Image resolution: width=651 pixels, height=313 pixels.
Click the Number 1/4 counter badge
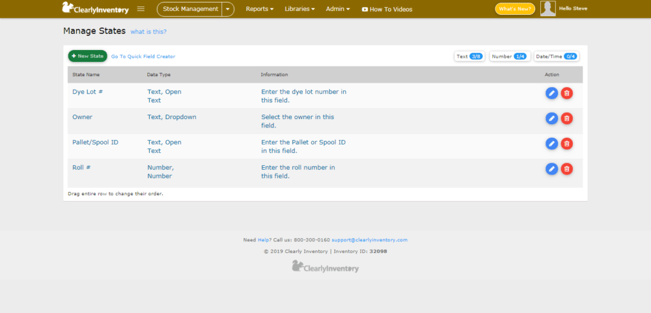[x=510, y=57]
